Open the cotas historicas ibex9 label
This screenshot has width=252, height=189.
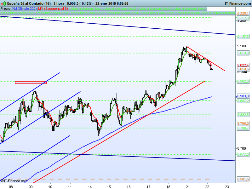pyautogui.click(x=157, y=13)
